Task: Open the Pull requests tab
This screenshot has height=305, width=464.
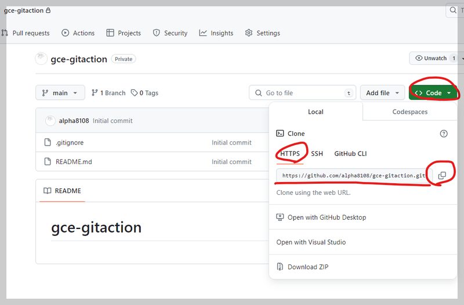Action: tap(26, 33)
